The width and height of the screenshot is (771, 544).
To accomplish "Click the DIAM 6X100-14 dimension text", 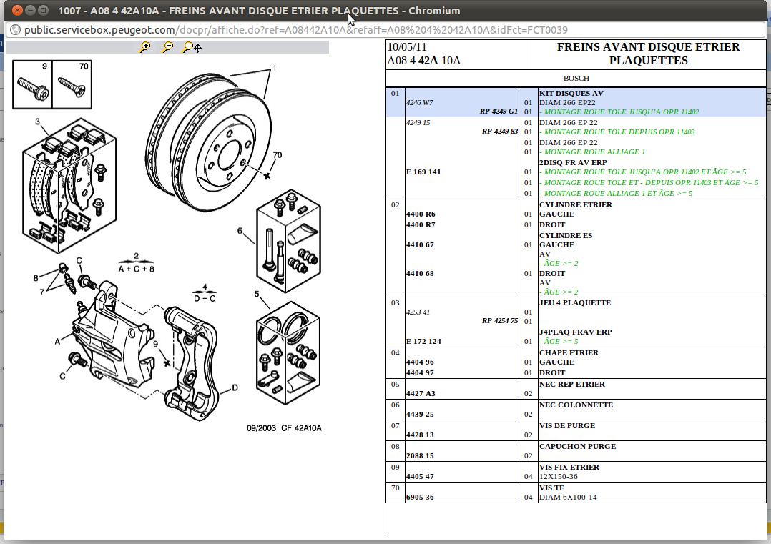I will [568, 498].
